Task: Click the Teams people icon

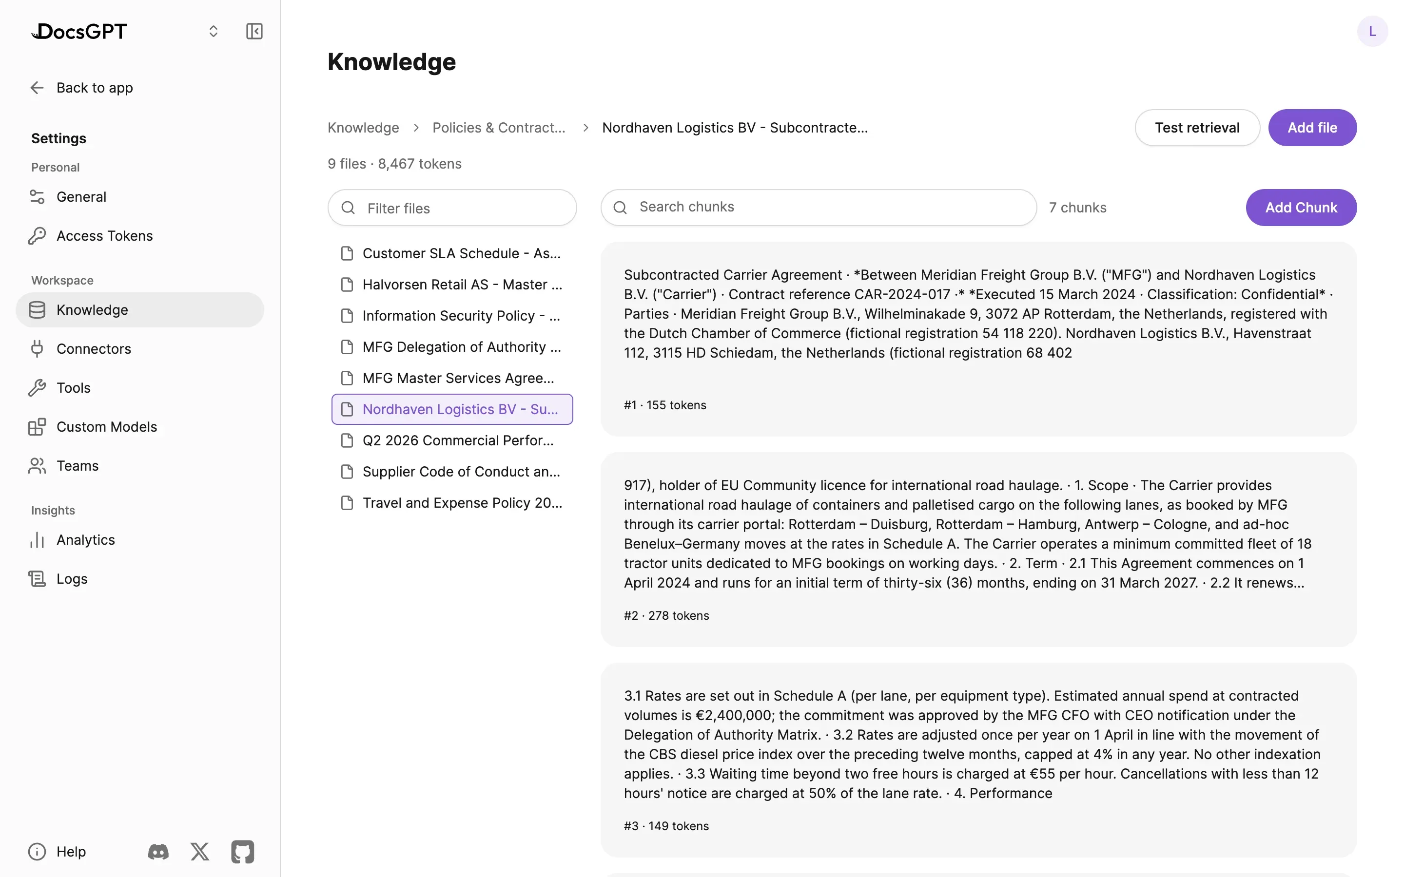Action: pos(37,466)
